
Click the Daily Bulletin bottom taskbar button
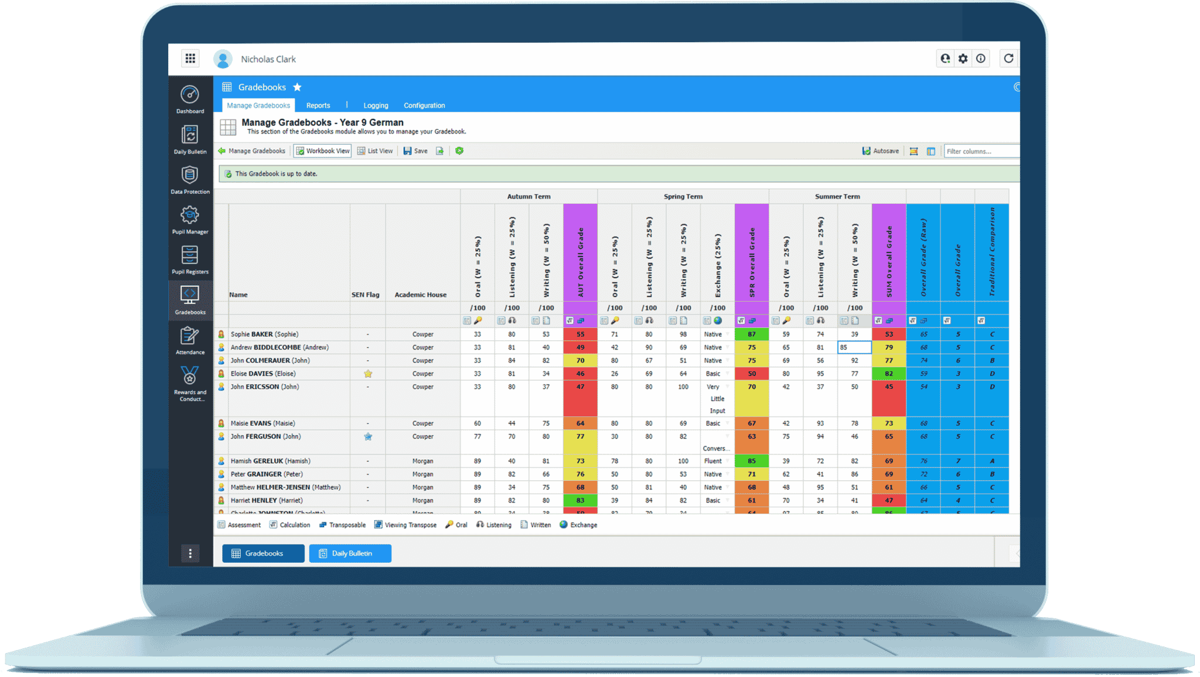(350, 553)
